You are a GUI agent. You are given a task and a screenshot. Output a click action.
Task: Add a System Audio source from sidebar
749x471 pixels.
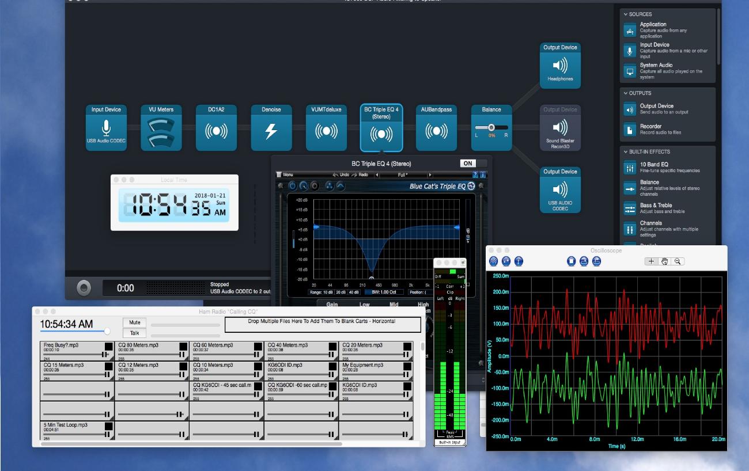[667, 71]
